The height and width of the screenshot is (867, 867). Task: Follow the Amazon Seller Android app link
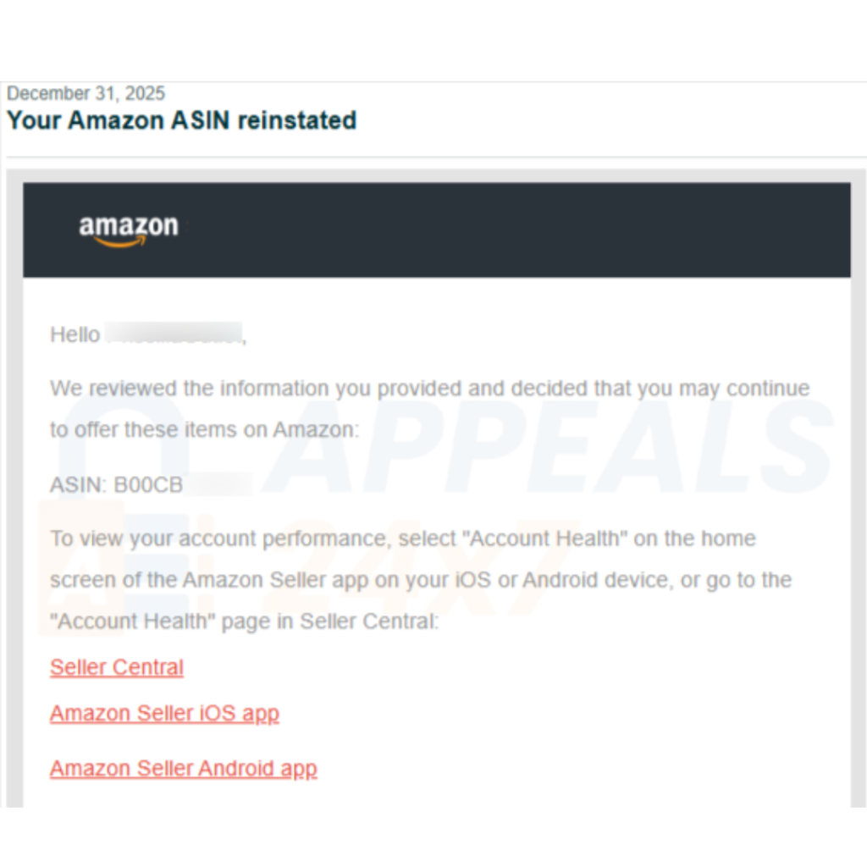[x=183, y=769]
